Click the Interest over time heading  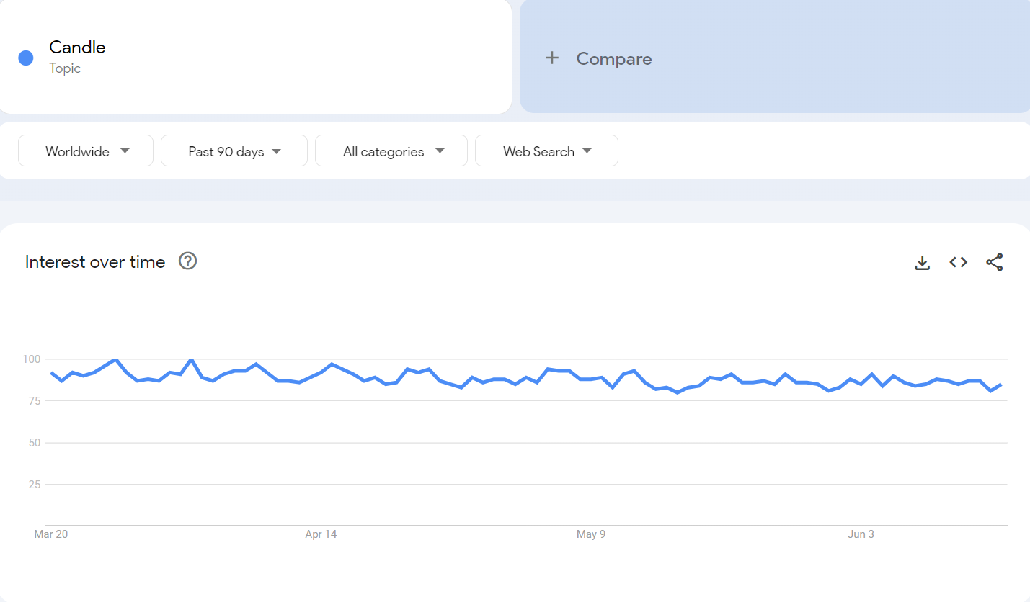click(95, 262)
